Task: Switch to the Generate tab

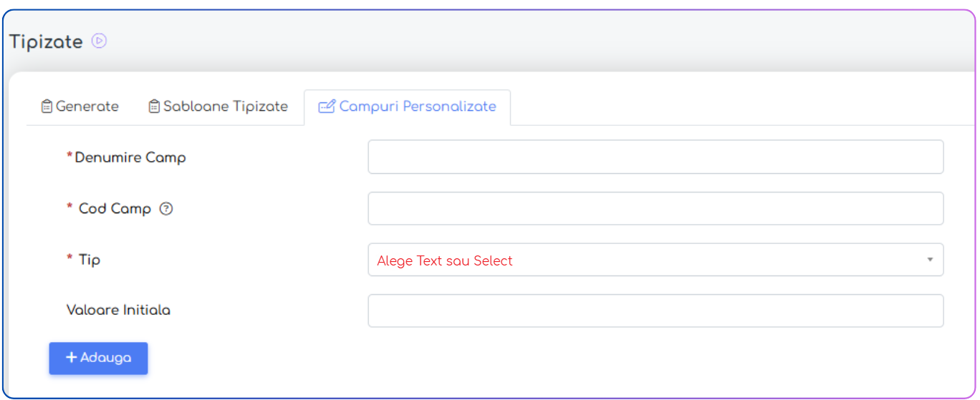Action: coord(87,107)
